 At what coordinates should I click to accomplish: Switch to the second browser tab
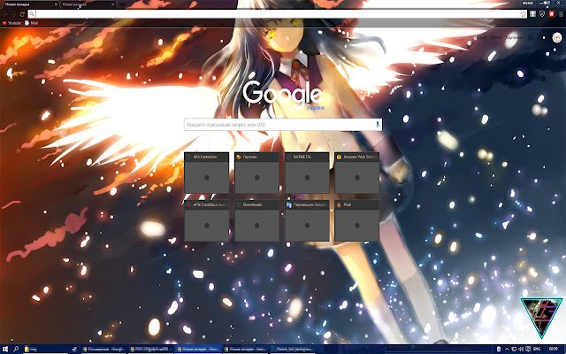coord(86,4)
